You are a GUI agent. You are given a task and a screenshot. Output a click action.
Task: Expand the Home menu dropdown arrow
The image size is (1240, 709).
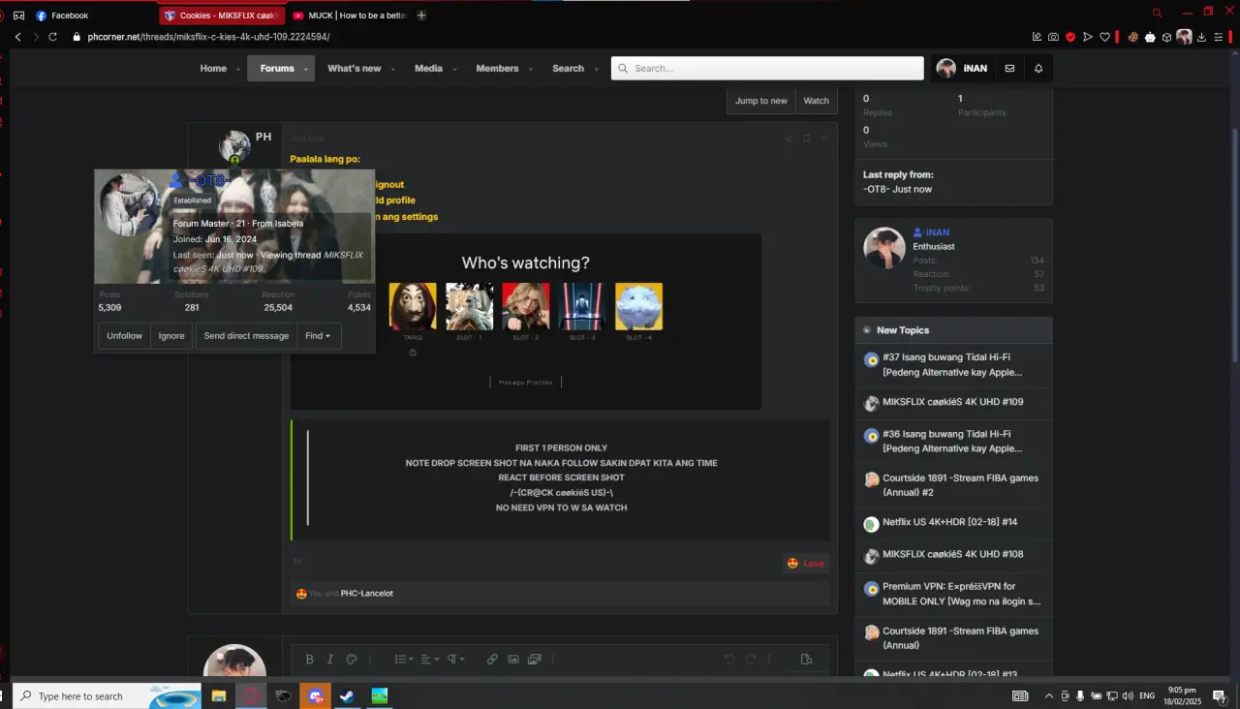tap(238, 70)
